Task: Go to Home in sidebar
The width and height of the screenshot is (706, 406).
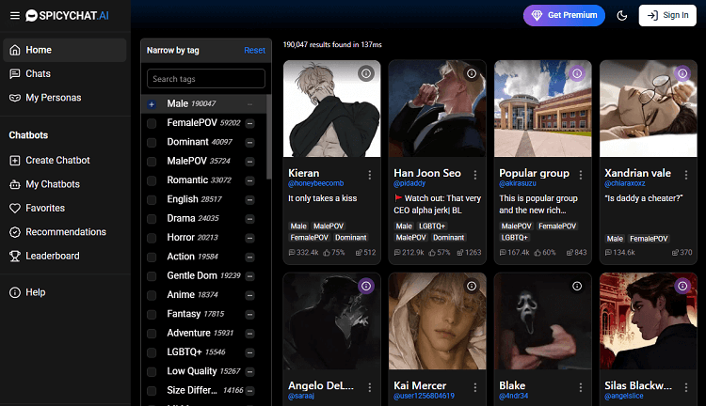Action: click(64, 50)
